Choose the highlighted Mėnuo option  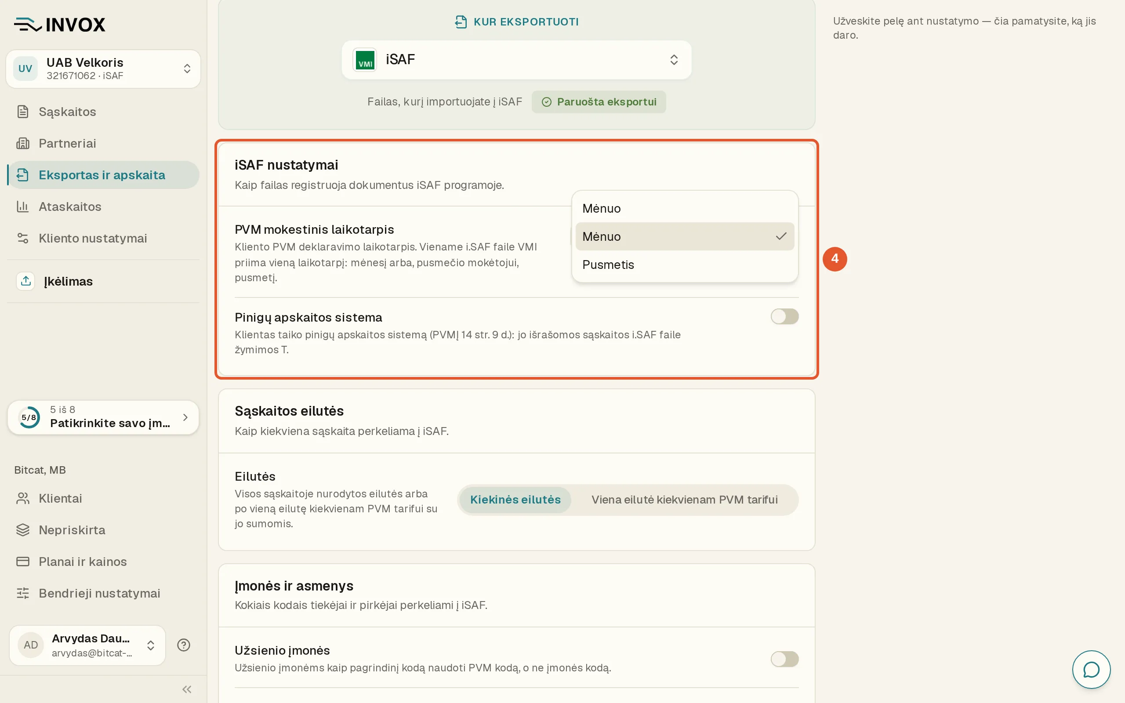(685, 236)
